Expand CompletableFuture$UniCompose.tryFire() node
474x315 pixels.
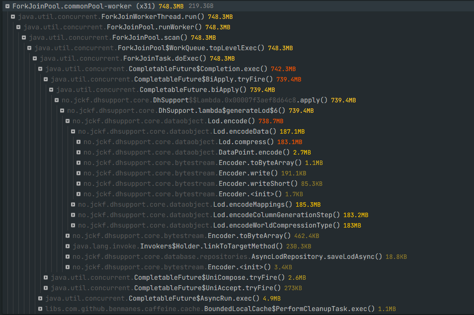45,278
